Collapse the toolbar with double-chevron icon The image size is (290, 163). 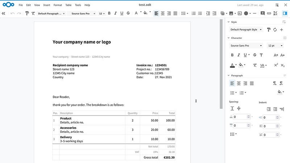tap(3, 13)
